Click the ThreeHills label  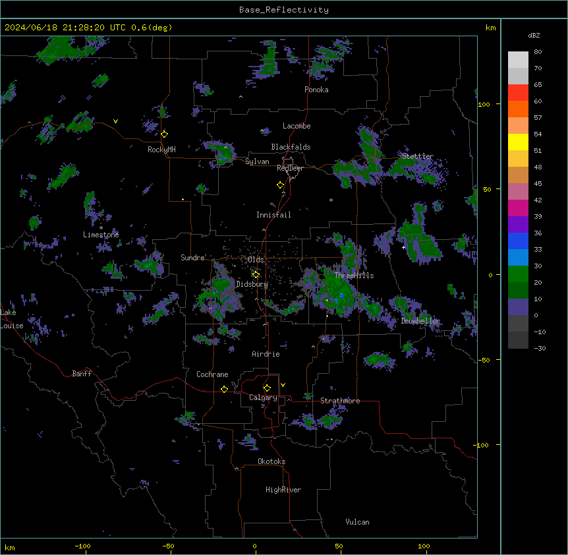point(354,276)
